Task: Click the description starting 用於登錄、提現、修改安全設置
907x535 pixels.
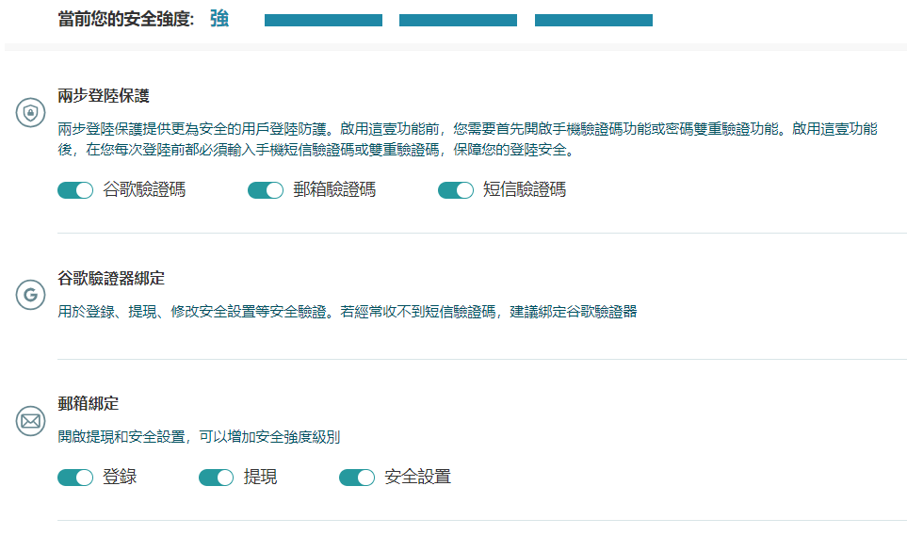Action: [x=347, y=312]
